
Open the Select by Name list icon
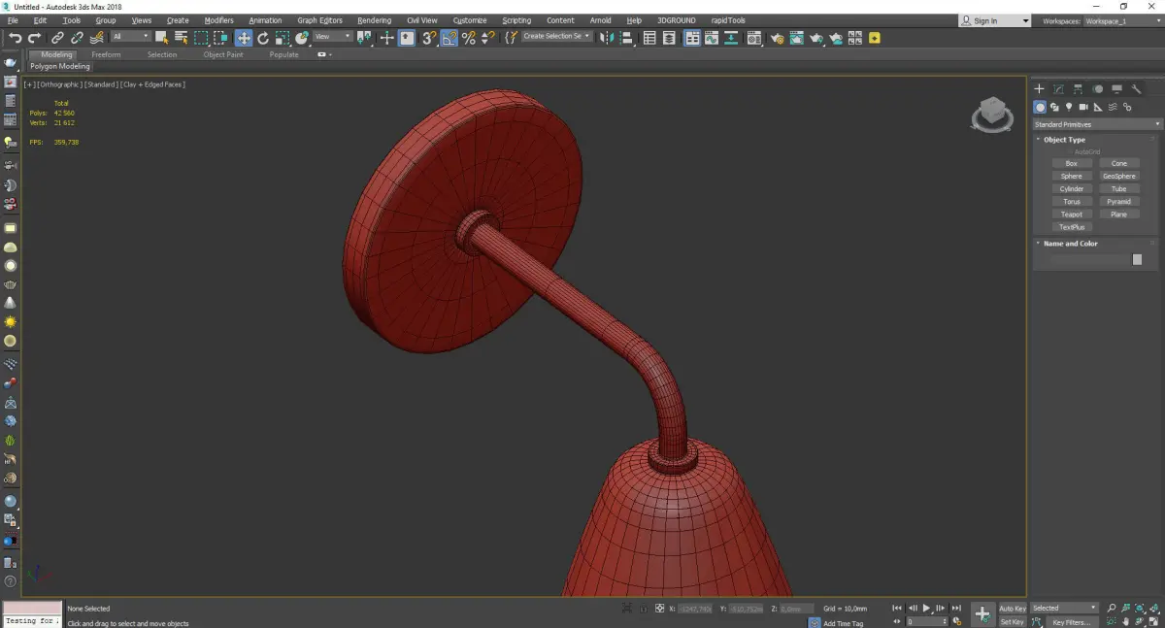pyautogui.click(x=181, y=38)
